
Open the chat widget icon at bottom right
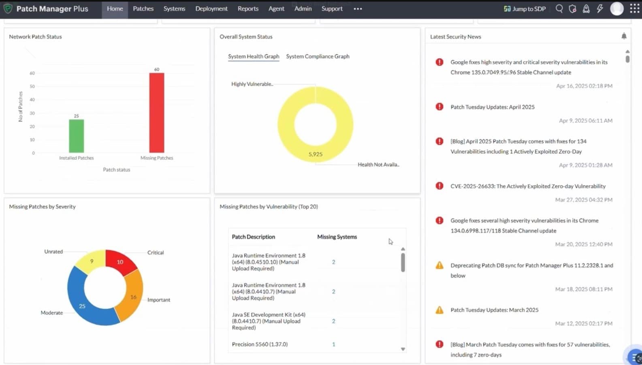point(635,357)
